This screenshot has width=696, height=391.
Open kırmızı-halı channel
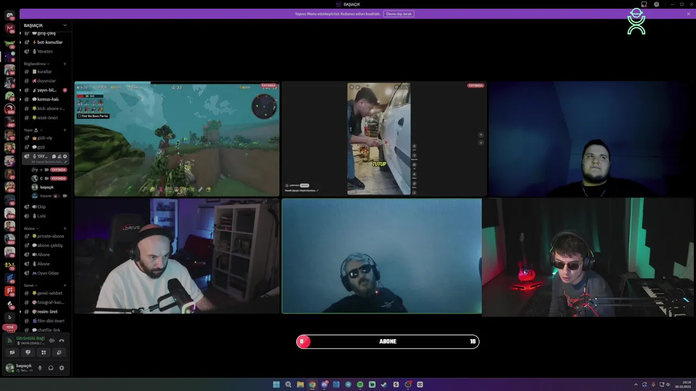point(45,99)
